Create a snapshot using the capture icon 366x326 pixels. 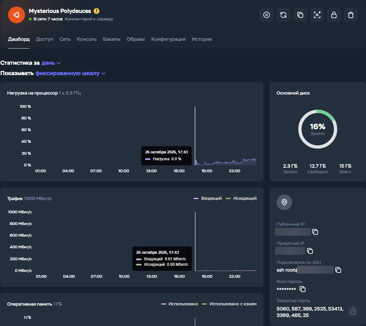coord(317,15)
